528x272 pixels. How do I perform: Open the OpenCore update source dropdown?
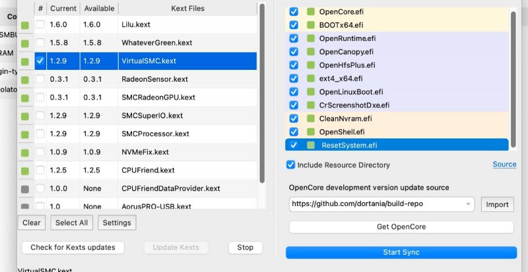coord(469,204)
